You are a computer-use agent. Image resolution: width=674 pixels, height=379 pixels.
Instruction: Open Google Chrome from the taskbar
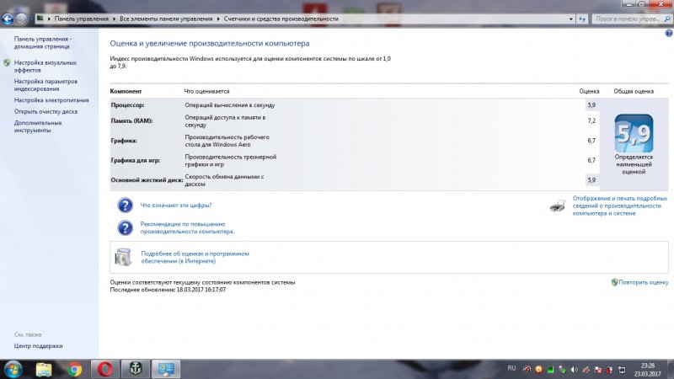[75, 369]
